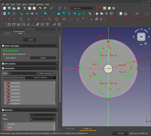Open the Sketcher workbench dropdown
Viewport: 151px width, 136px height.
(x=83, y=8)
